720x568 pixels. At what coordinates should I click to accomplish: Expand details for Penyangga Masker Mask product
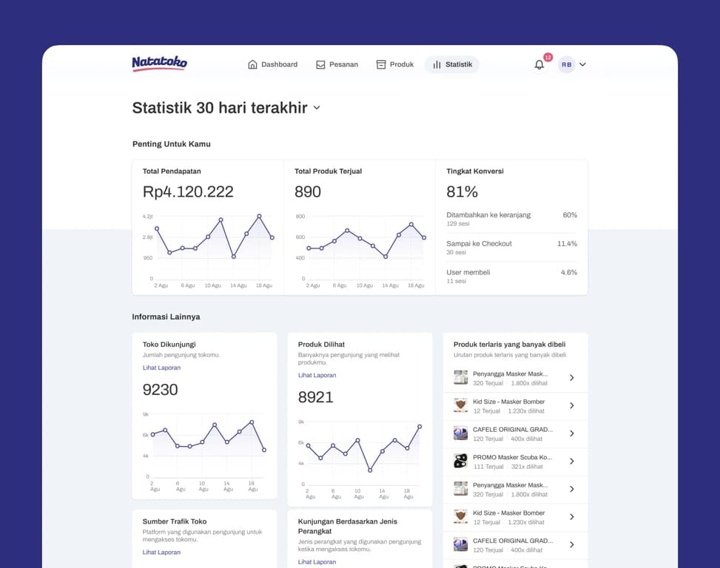[570, 377]
